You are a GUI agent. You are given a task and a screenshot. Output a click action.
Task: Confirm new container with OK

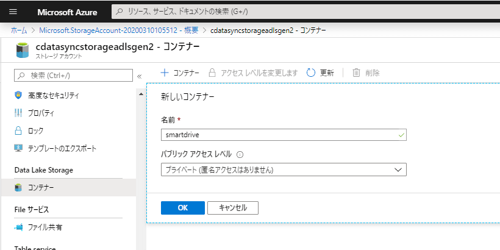tap(183, 207)
